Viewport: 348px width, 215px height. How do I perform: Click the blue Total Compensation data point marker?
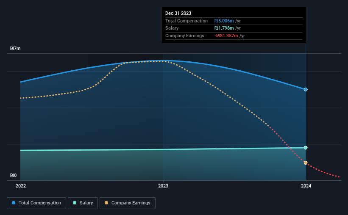[306, 90]
